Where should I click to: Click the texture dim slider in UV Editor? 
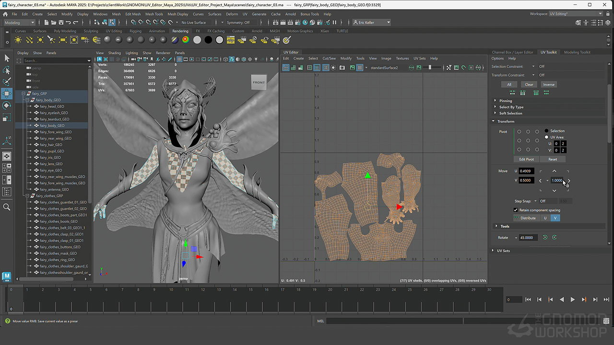coord(430,68)
